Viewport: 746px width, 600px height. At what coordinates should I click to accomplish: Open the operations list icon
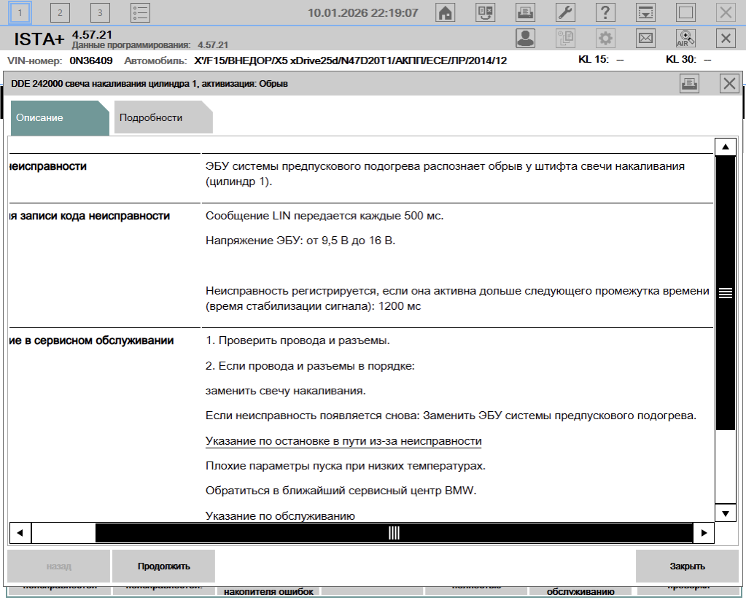coord(140,12)
